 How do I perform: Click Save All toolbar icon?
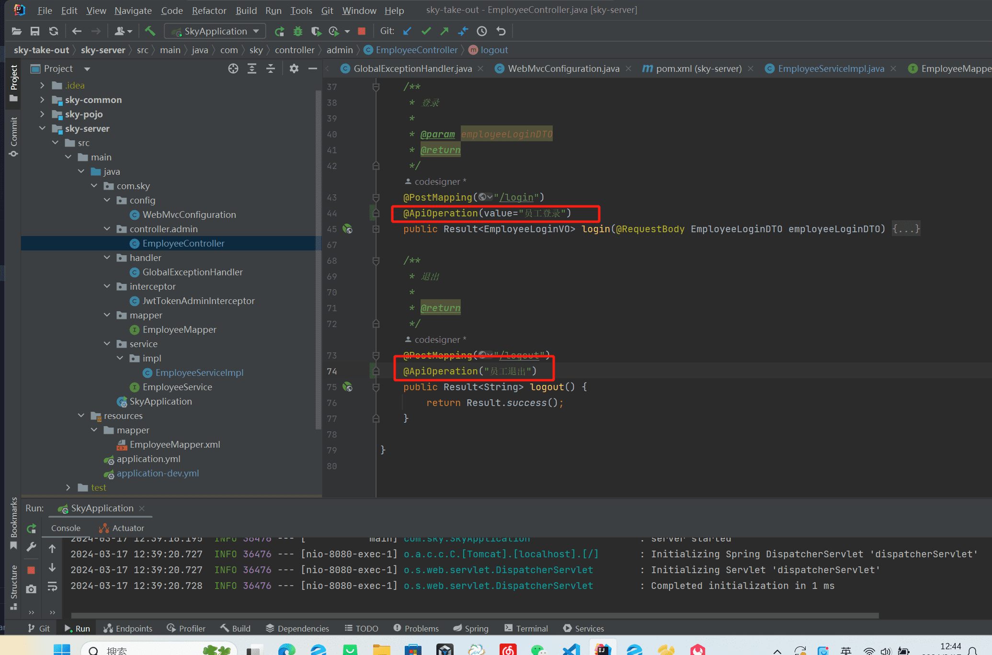pyautogui.click(x=35, y=32)
